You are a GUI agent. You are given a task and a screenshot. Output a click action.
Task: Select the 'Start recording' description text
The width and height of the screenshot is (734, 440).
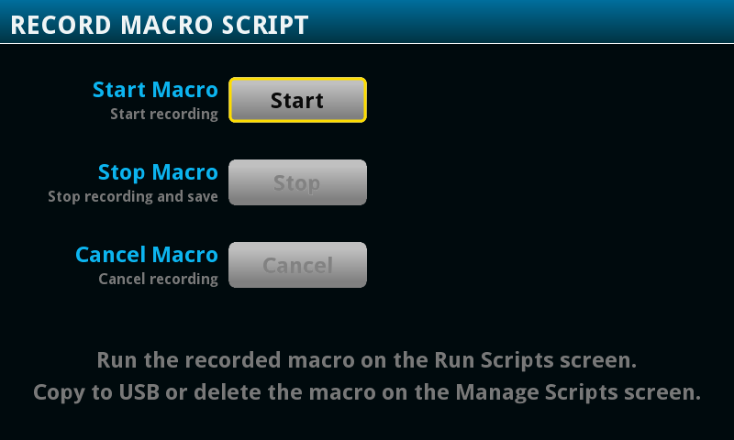[164, 115]
